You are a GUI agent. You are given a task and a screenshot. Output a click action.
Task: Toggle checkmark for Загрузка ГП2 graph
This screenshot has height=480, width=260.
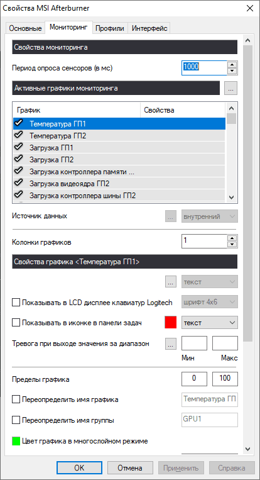click(x=19, y=159)
